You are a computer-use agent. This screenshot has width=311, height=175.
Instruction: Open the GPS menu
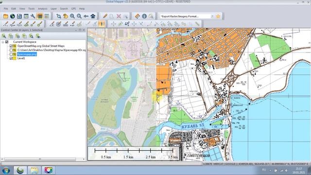pos(73,9)
